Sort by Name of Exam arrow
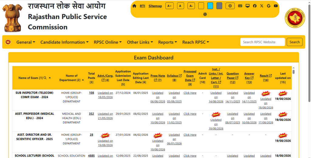 (50, 78)
